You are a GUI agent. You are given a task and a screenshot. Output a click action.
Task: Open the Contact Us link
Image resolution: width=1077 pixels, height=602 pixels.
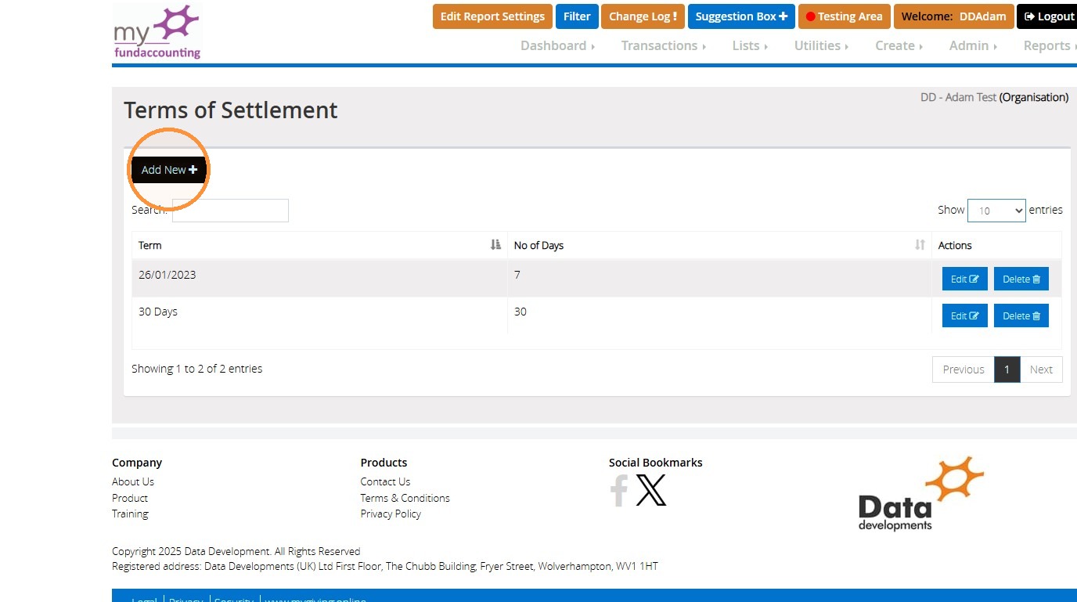pos(385,481)
